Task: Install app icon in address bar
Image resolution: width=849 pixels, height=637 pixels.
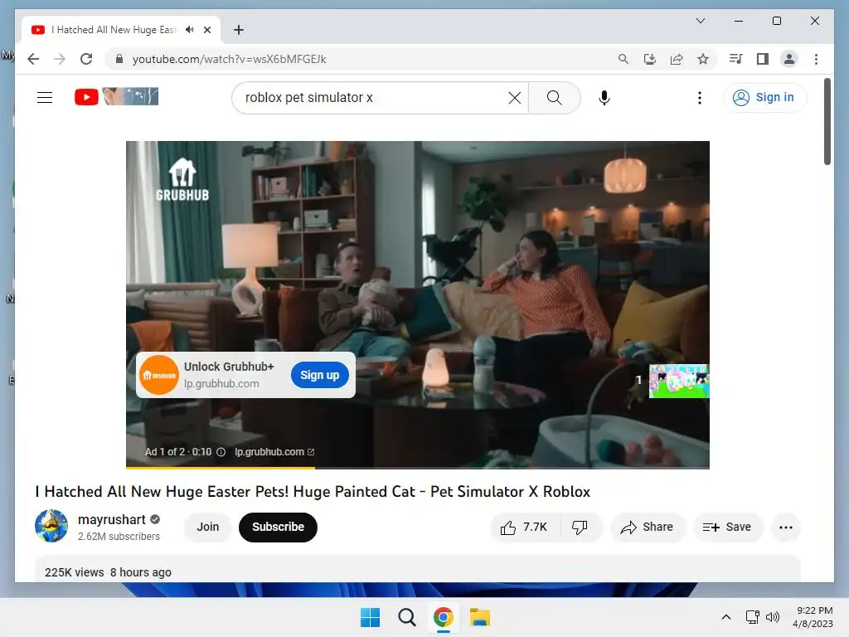Action: click(650, 59)
